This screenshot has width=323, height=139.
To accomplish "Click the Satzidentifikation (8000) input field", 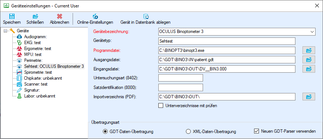I will [181, 87].
